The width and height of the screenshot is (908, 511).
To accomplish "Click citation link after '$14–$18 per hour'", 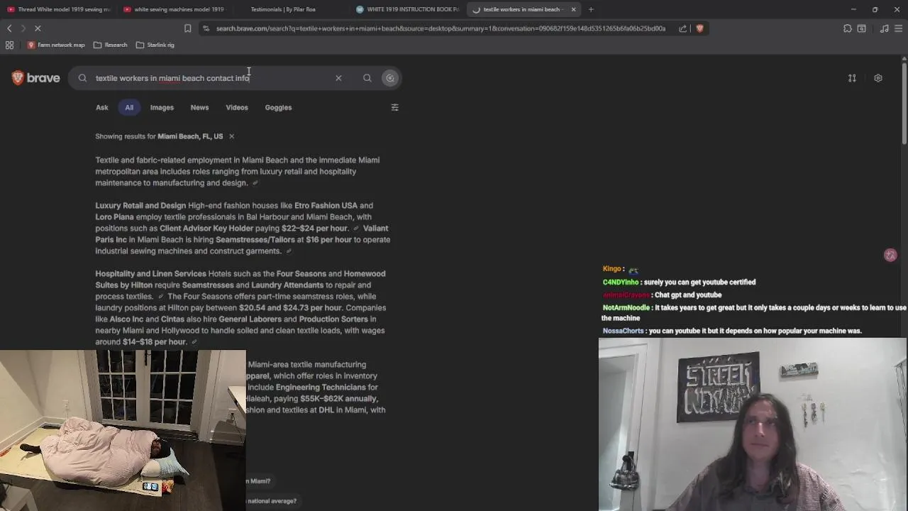I will (194, 342).
